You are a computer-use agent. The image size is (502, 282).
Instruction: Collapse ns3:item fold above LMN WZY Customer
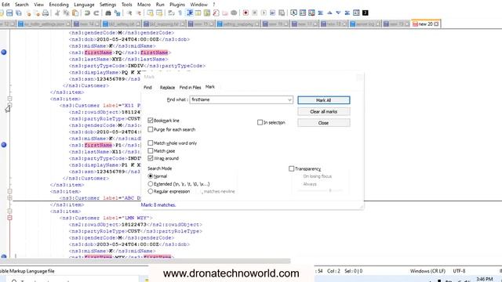pos(9,211)
